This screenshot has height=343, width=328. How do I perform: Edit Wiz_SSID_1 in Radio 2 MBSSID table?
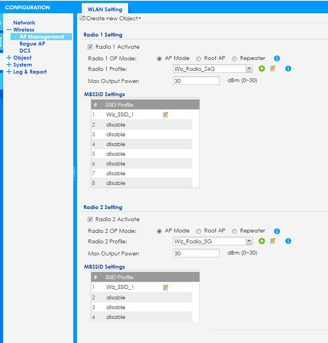(166, 287)
